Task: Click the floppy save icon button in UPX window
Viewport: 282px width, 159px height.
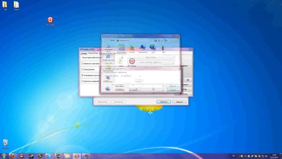Action: [x=188, y=79]
